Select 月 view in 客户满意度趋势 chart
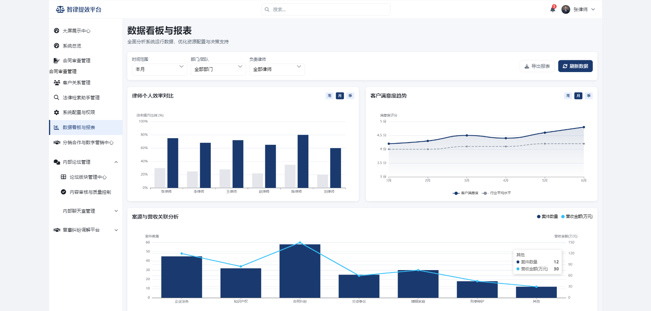 point(578,96)
